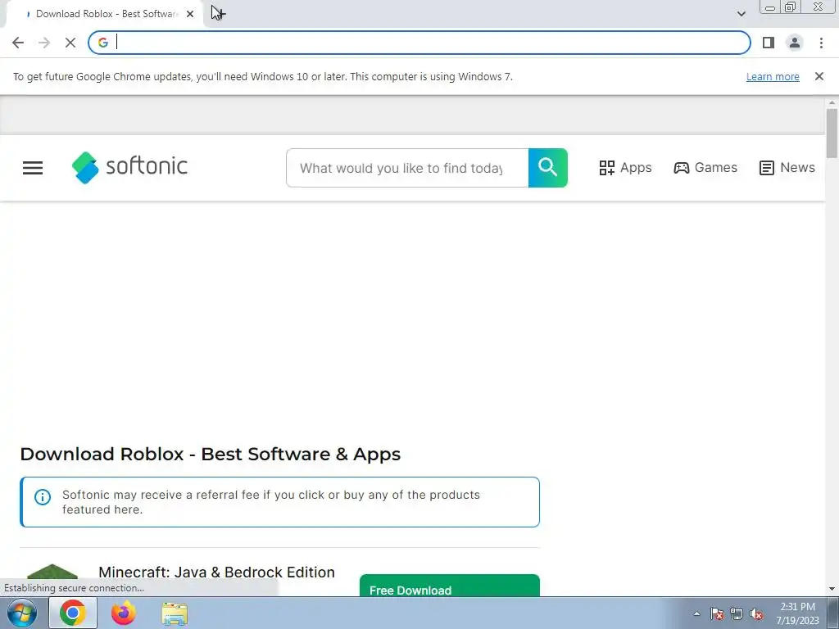Viewport: 839px width, 629px height.
Task: Click the green search magnifier button
Action: [x=548, y=168]
